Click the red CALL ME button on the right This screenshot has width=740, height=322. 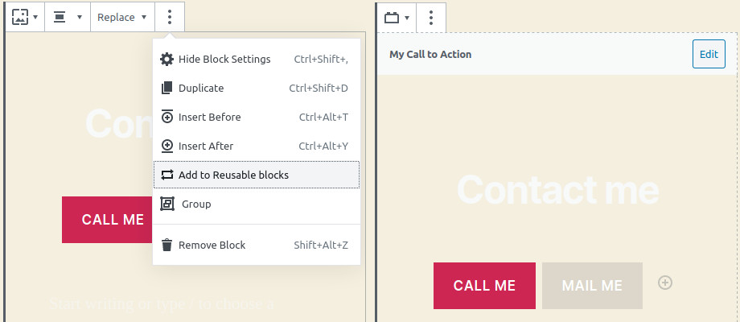pyautogui.click(x=483, y=286)
